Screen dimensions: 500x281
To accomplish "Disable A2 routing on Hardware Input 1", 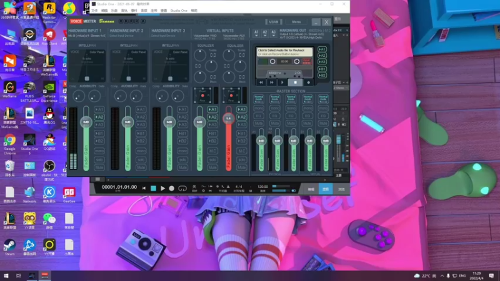I will point(99,117).
